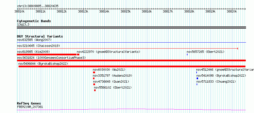
Task: Select the blue nsv832585 variant line
Action: click(x=131, y=43)
